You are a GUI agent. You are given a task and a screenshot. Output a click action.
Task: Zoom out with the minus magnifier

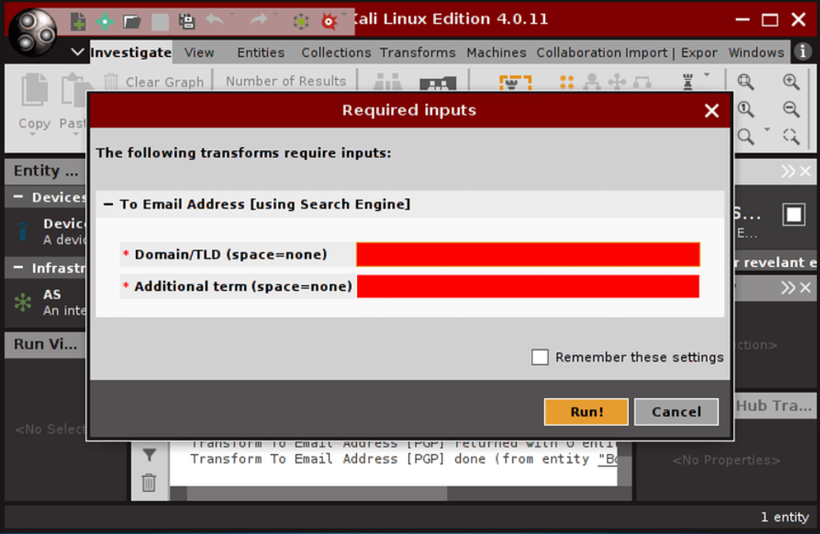tap(791, 109)
